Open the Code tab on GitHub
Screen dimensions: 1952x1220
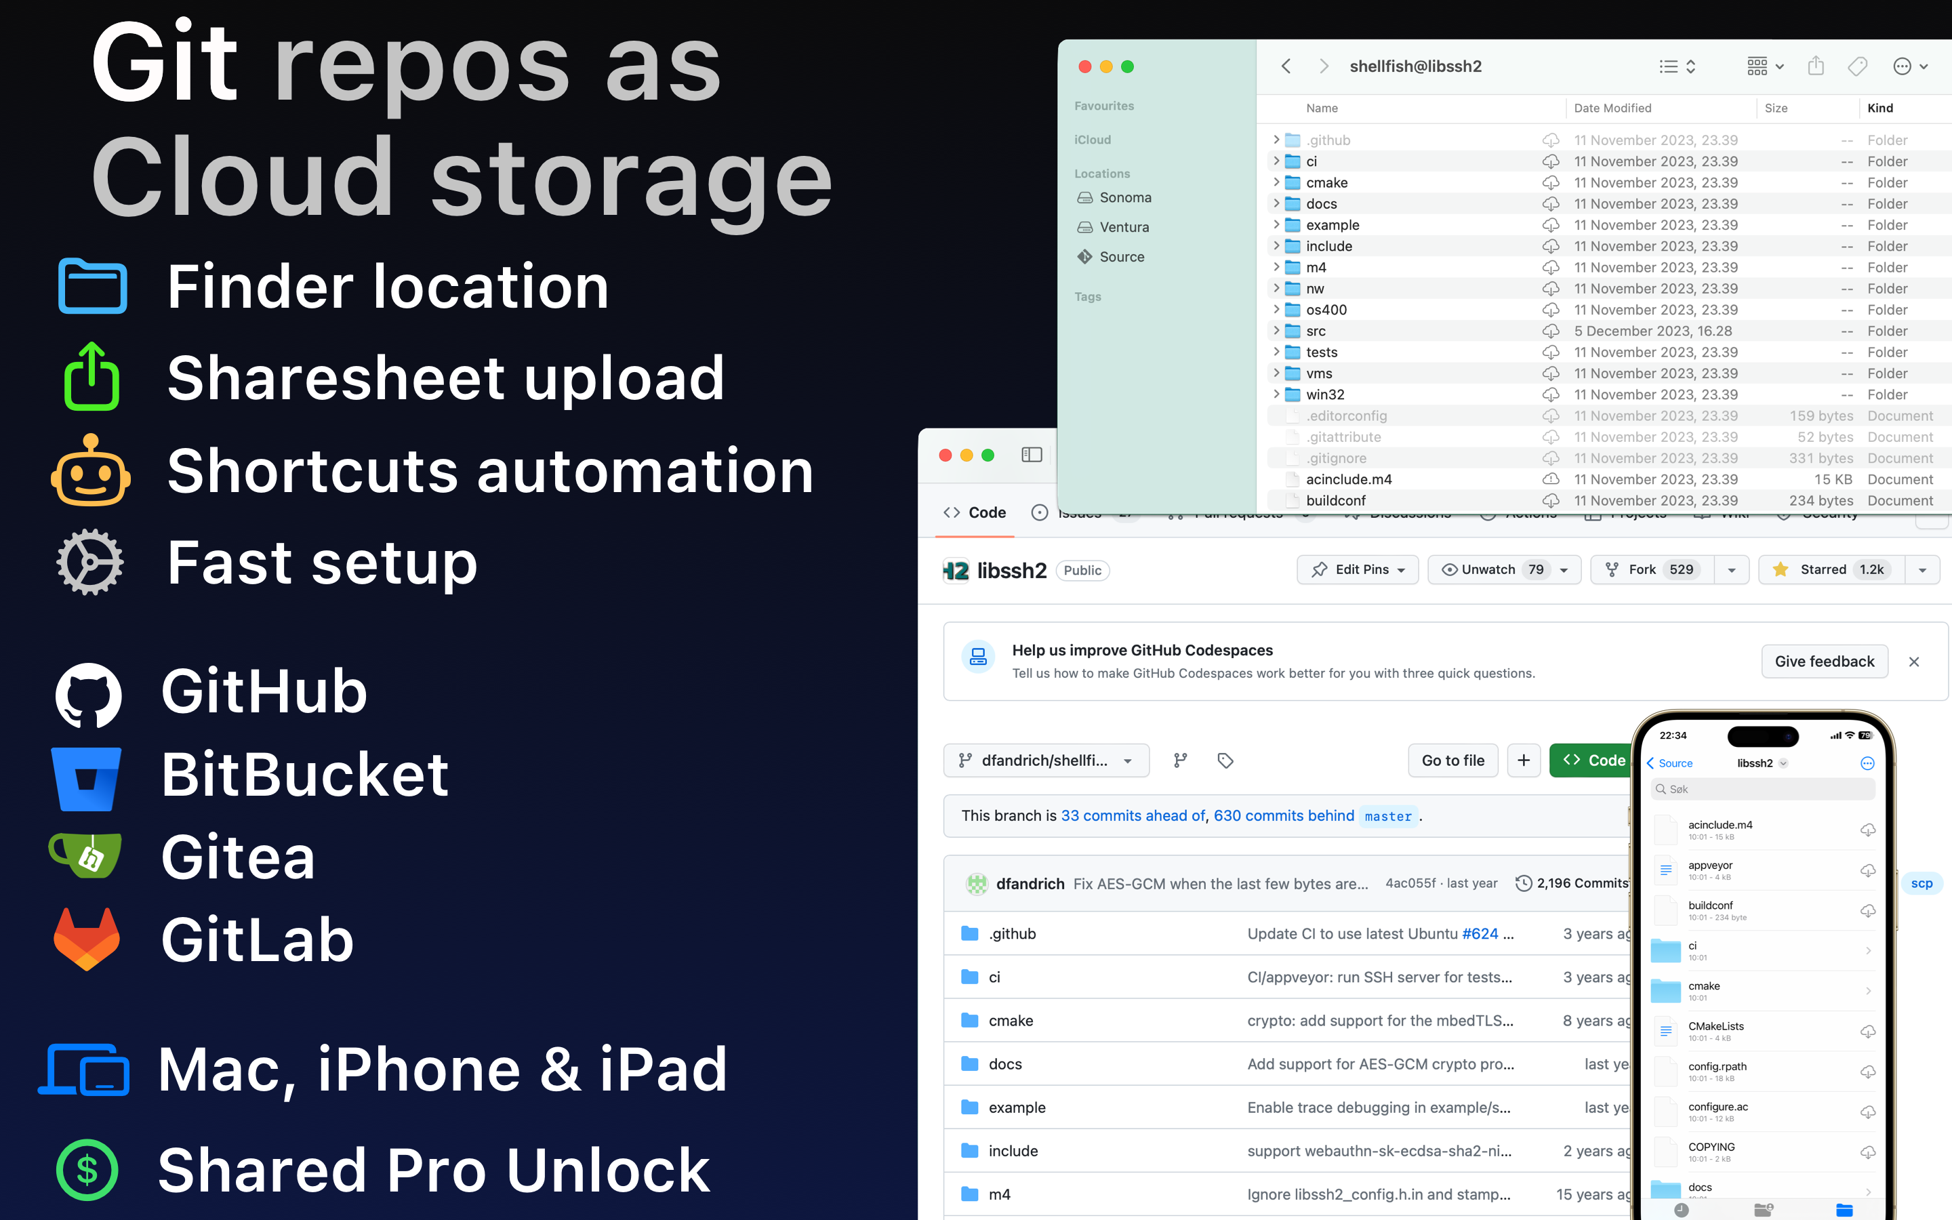[975, 513]
